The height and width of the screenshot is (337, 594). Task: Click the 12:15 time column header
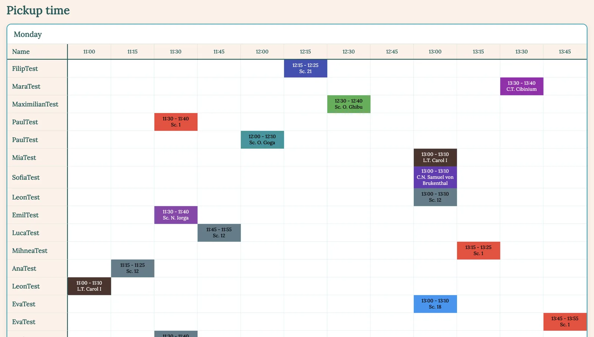[306, 52]
